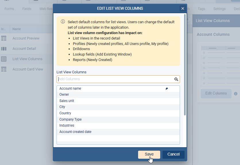Image resolution: width=240 pixels, height=165 pixels.
Task: Click the search magnifier icon
Action: [176, 79]
